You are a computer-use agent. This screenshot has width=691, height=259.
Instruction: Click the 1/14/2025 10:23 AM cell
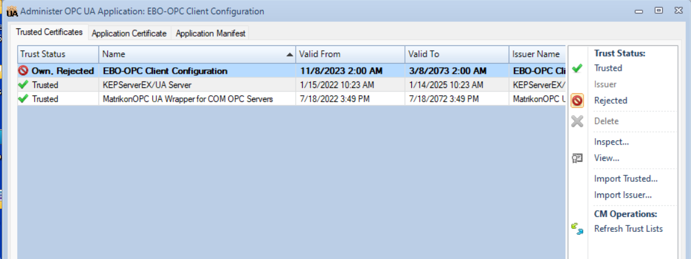click(457, 84)
